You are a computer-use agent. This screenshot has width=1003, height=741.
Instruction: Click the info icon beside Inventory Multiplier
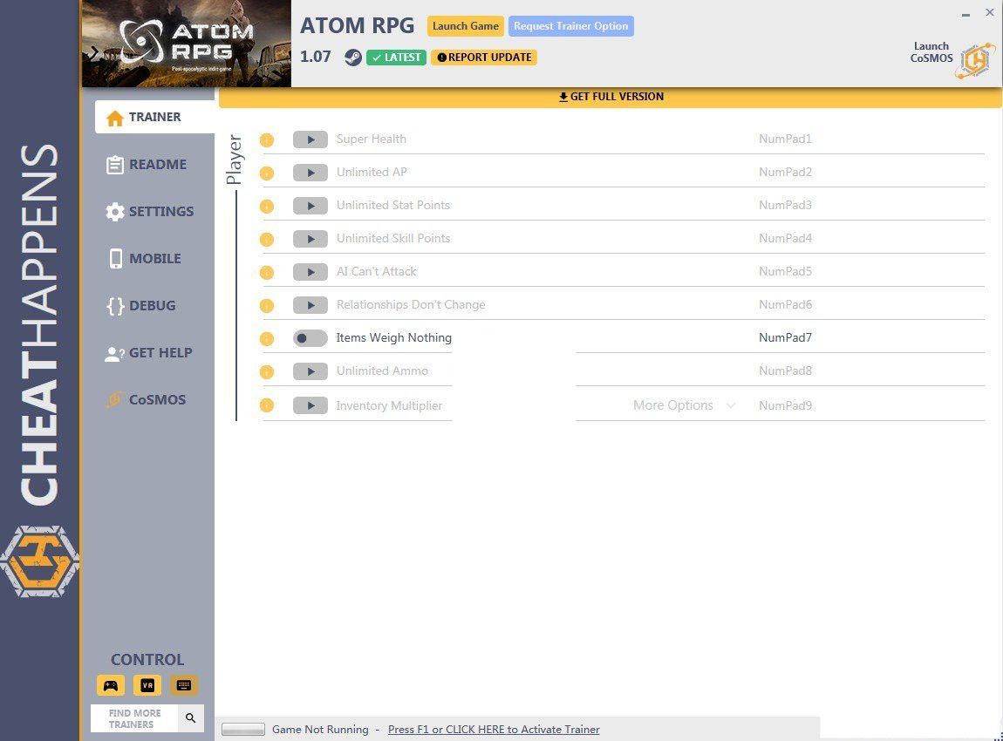point(267,405)
